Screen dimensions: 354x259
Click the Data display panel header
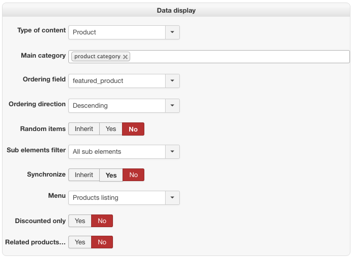coord(176,10)
